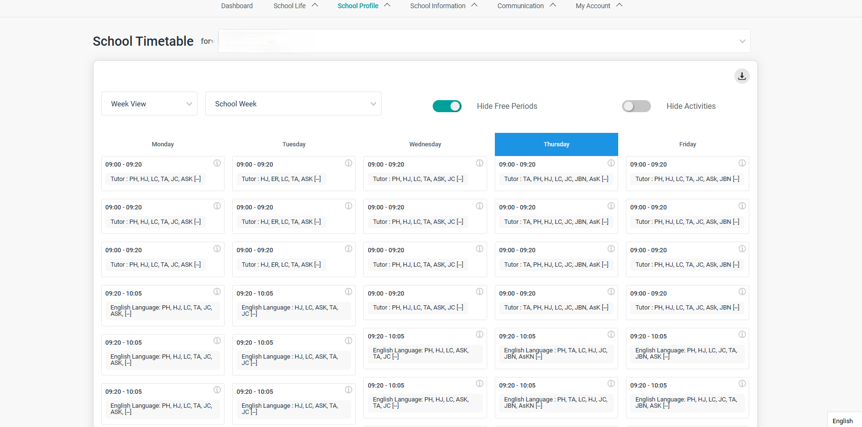Open info icon on Friday's first English Language period
862x427 pixels.
(x=742, y=335)
